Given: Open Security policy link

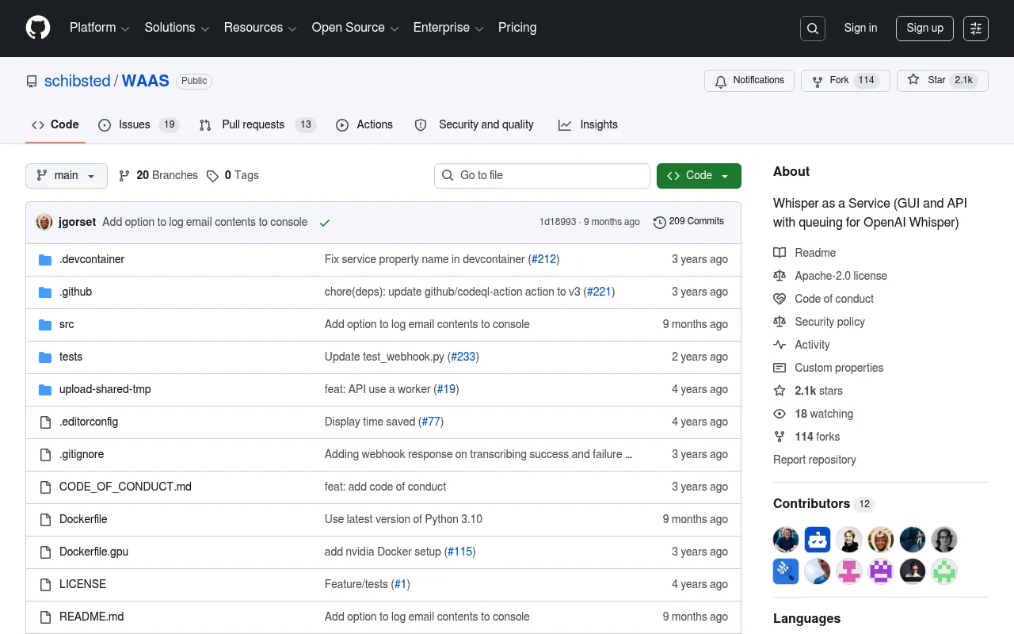Looking at the screenshot, I should pos(829,322).
